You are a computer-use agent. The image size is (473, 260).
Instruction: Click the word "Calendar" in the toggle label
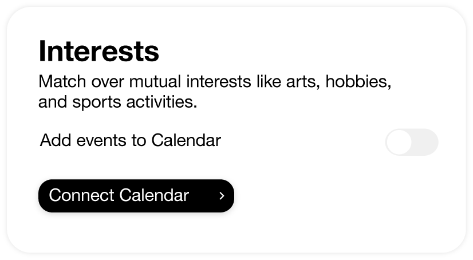[x=186, y=140]
